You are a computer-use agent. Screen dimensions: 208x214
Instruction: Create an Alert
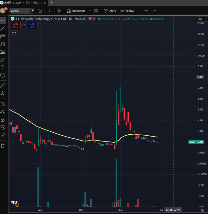(x=110, y=11)
